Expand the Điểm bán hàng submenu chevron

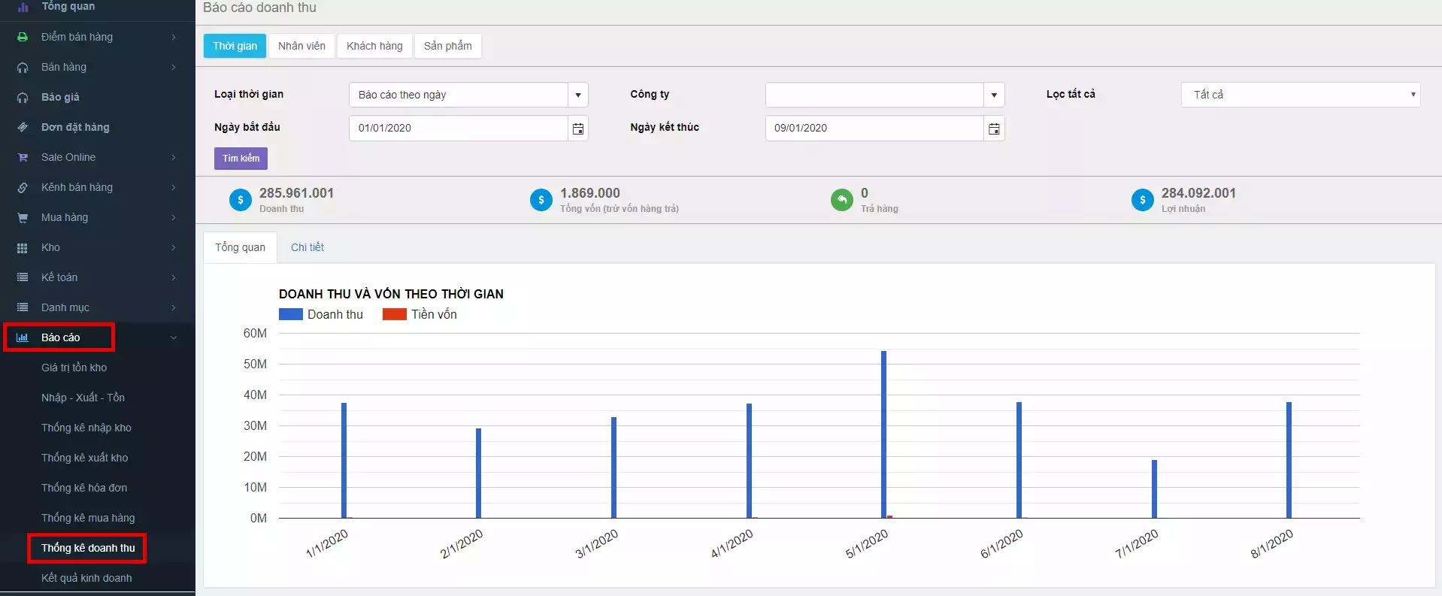coord(174,37)
